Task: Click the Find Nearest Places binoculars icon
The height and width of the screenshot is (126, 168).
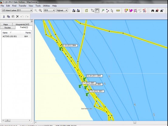Action: coord(157,11)
